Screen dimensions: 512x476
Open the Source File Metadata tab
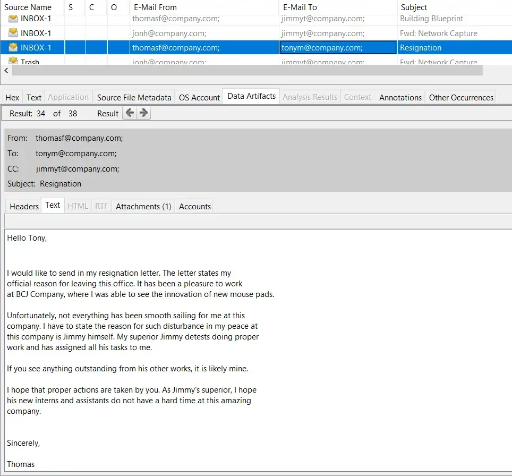(133, 97)
